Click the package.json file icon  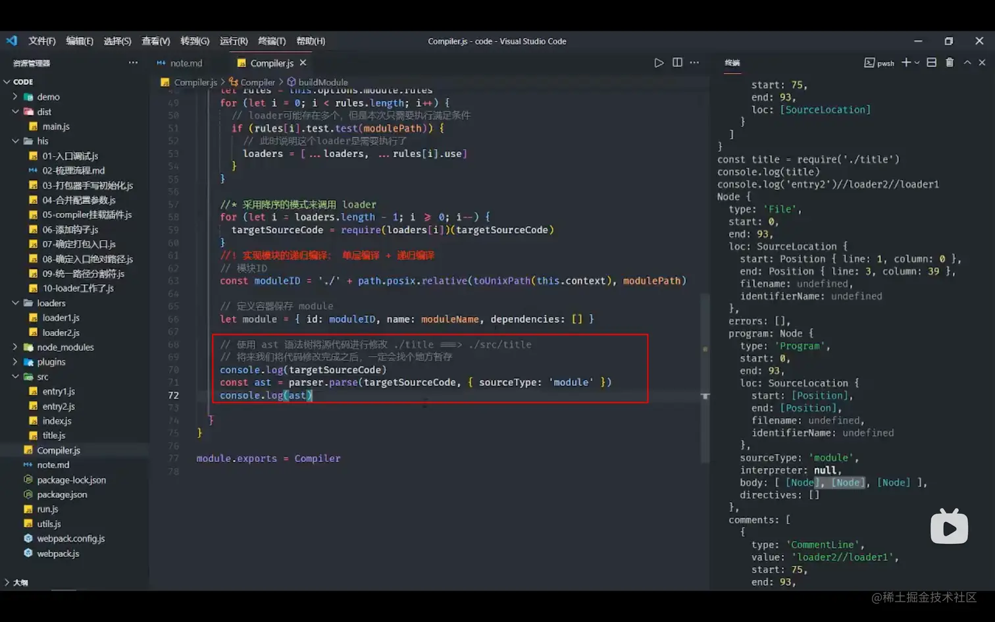[28, 494]
